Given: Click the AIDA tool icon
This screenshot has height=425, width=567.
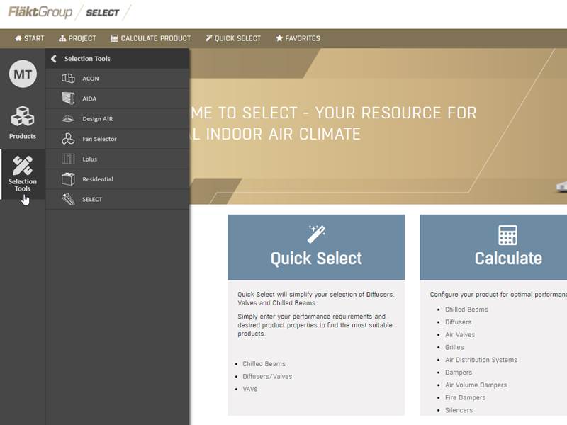Looking at the screenshot, I should [x=68, y=98].
